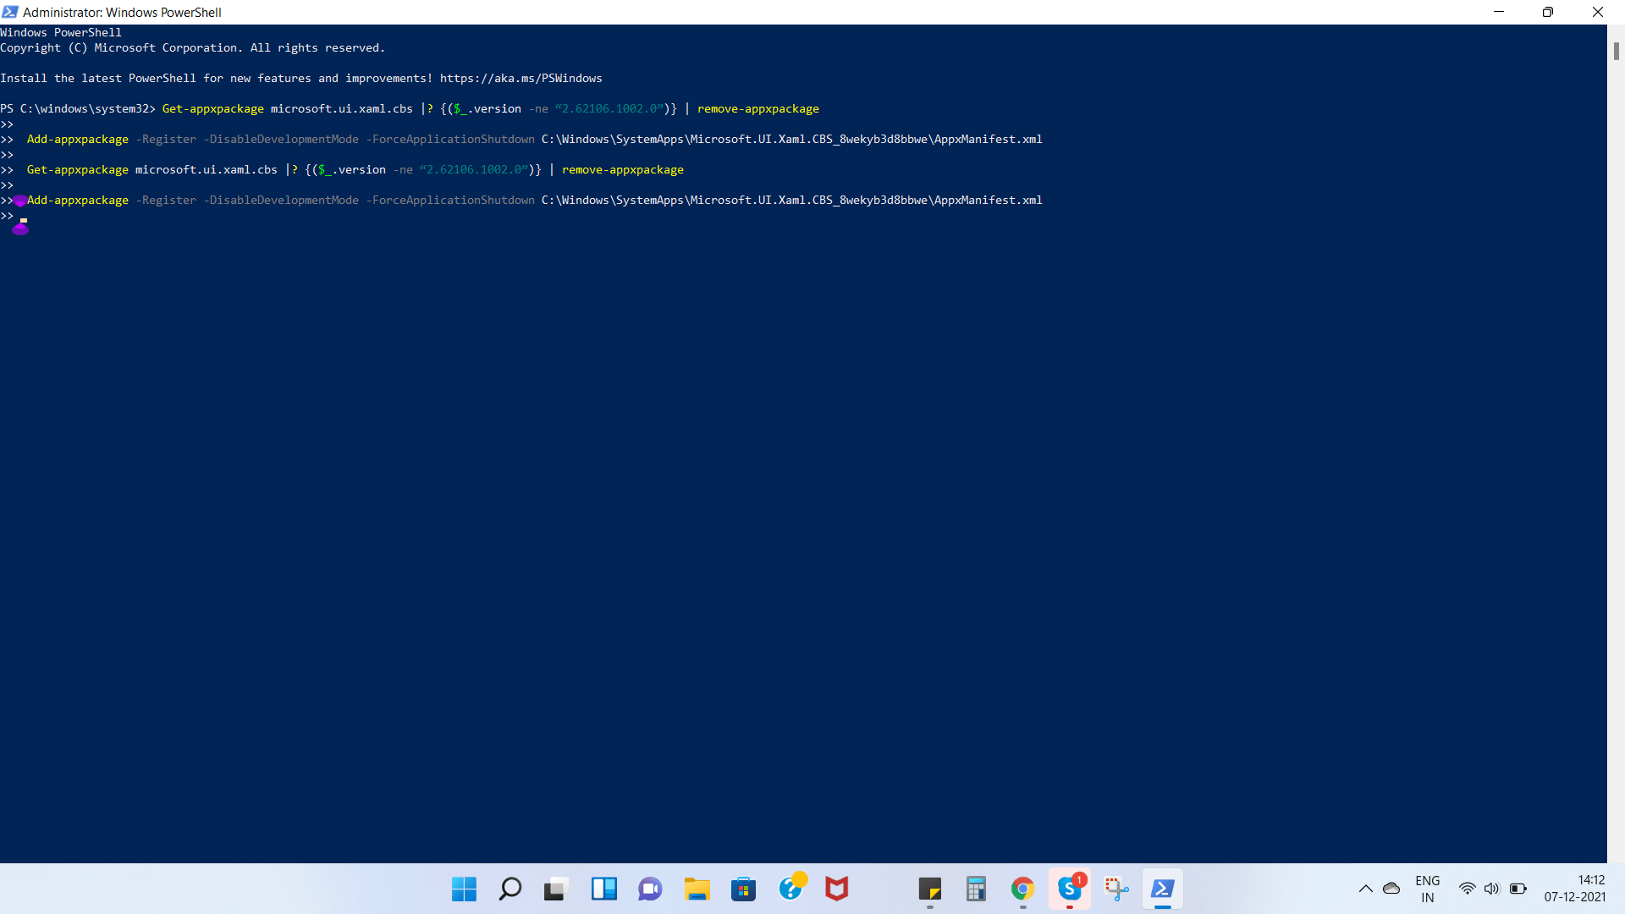Check battery status in system tray

(x=1518, y=888)
